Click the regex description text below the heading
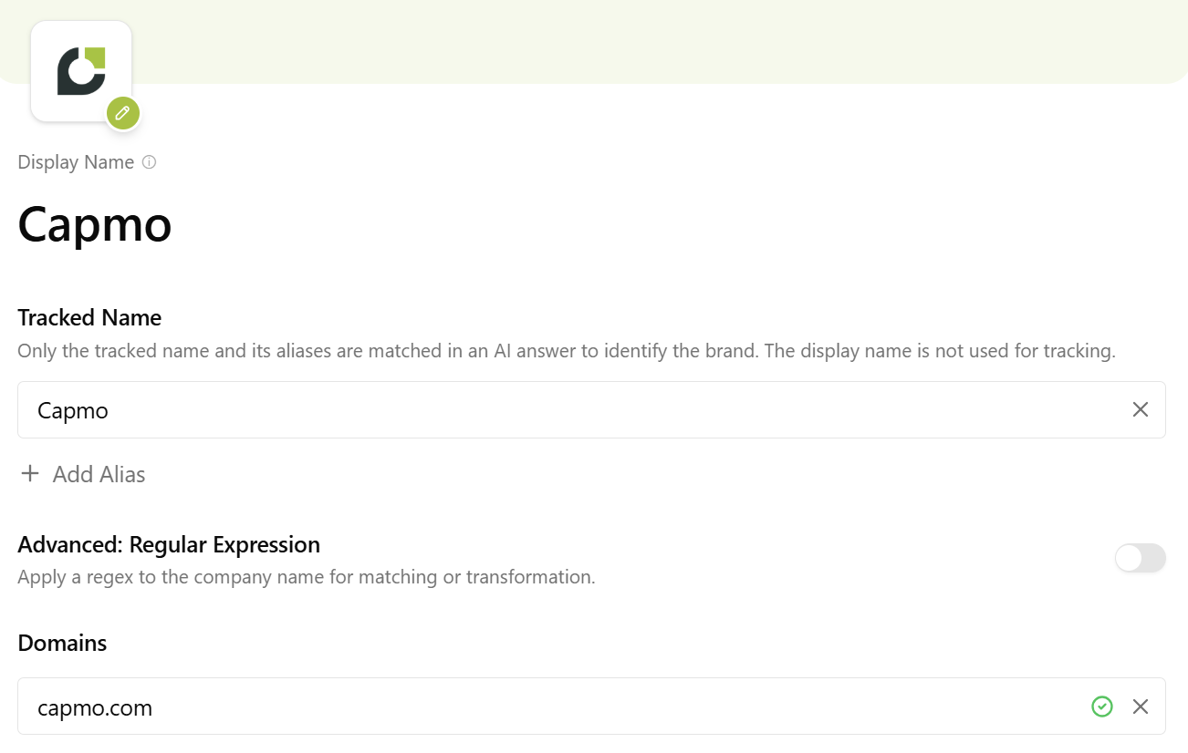 pyautogui.click(x=306, y=576)
